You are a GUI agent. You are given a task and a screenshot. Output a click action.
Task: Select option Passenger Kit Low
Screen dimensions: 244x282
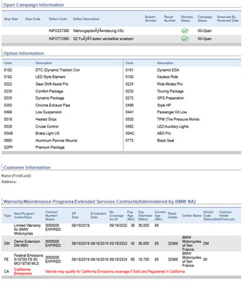pos(172,112)
